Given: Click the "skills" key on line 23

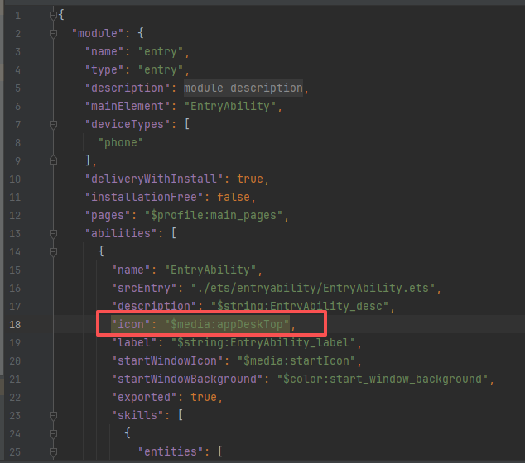Looking at the screenshot, I should [137, 416].
